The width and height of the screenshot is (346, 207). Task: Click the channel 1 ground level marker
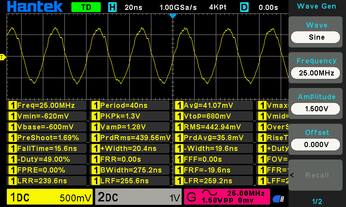tap(3, 57)
